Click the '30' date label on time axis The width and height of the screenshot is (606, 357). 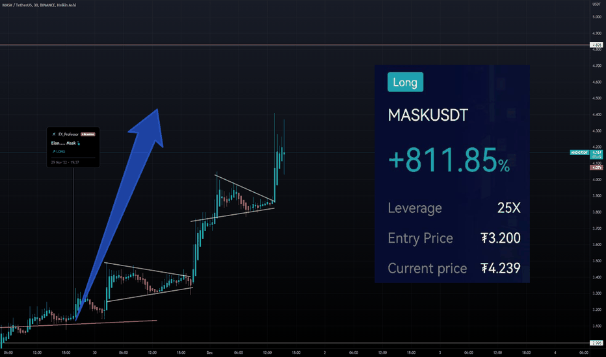(x=95, y=352)
